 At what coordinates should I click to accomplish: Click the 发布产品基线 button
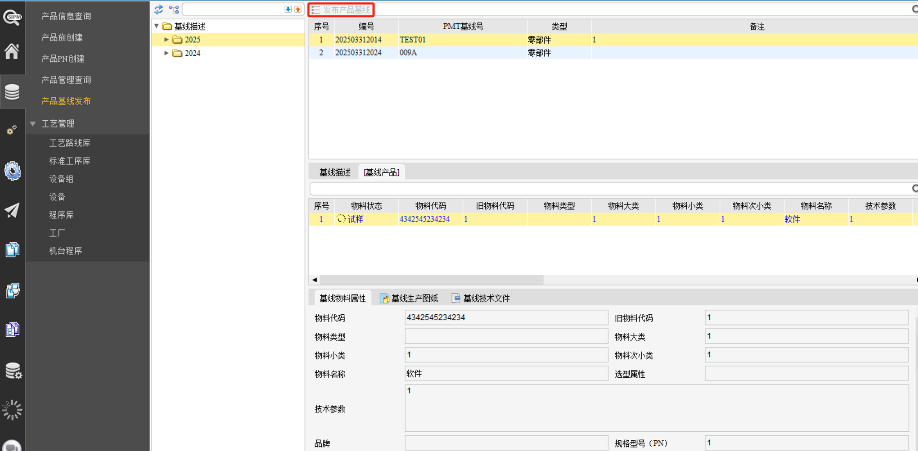pyautogui.click(x=341, y=9)
